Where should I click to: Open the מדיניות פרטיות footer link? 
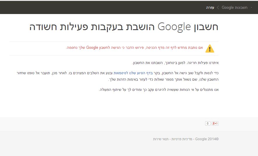[x=182, y=139]
